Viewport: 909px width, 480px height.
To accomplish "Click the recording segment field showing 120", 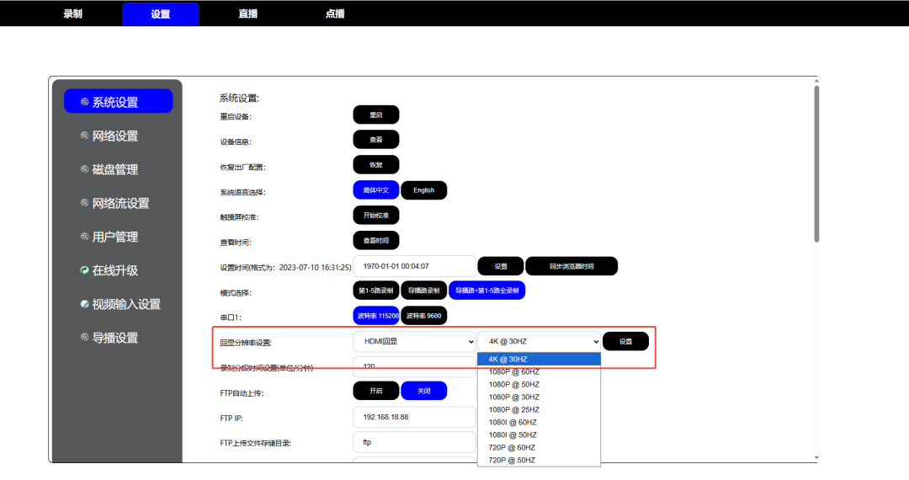I will [x=414, y=366].
